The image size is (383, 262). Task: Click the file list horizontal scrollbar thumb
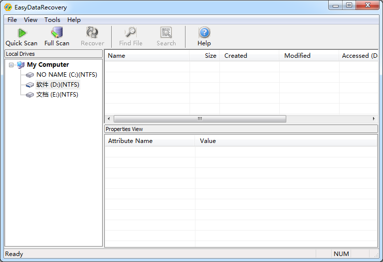199,119
